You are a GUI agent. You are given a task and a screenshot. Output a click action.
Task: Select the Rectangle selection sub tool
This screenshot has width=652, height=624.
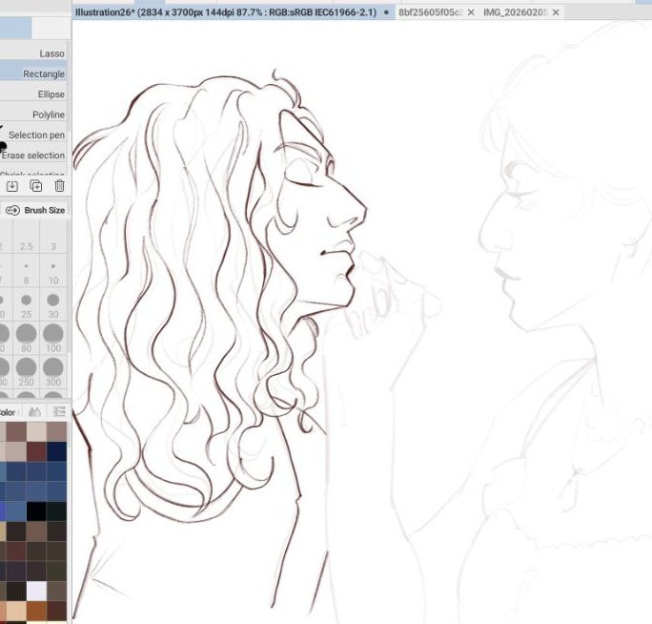[x=33, y=74]
